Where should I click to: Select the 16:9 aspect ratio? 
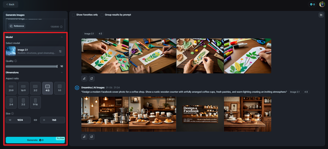tap(23, 88)
